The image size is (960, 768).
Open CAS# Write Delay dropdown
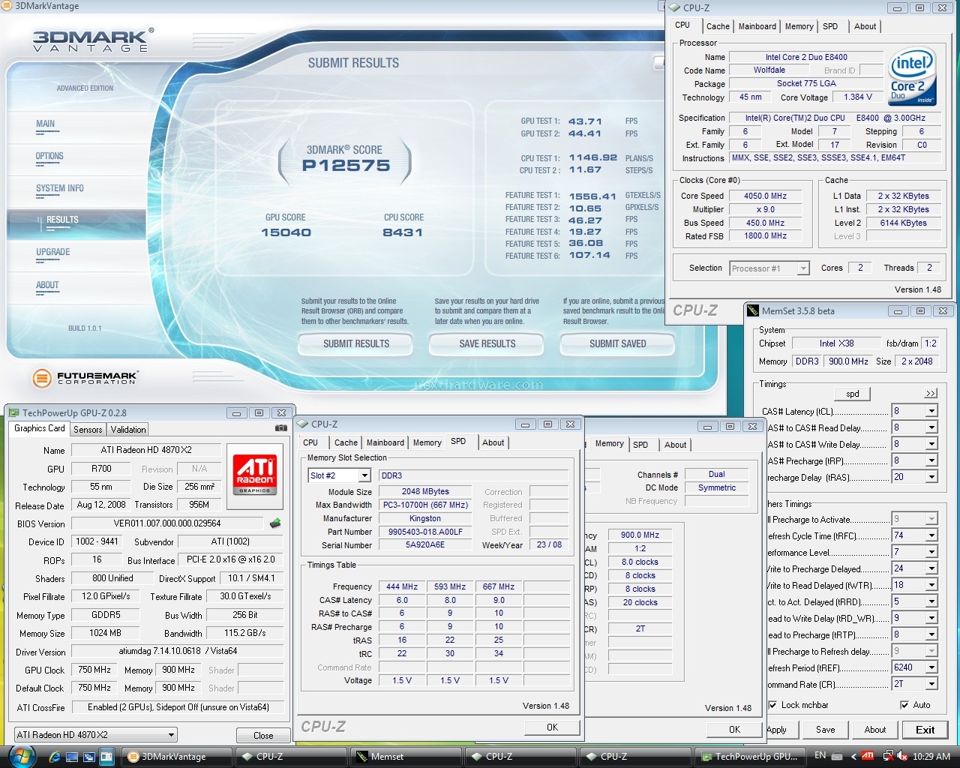(x=931, y=444)
